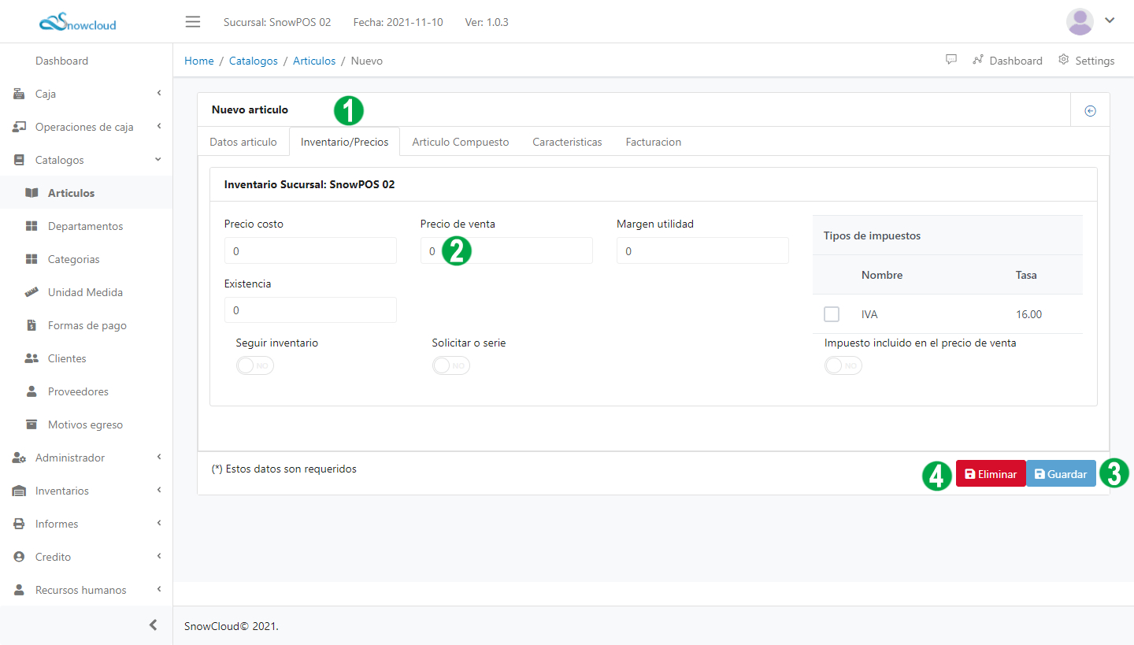Click the blue Guardar button
This screenshot has width=1134, height=645.
(x=1061, y=474)
